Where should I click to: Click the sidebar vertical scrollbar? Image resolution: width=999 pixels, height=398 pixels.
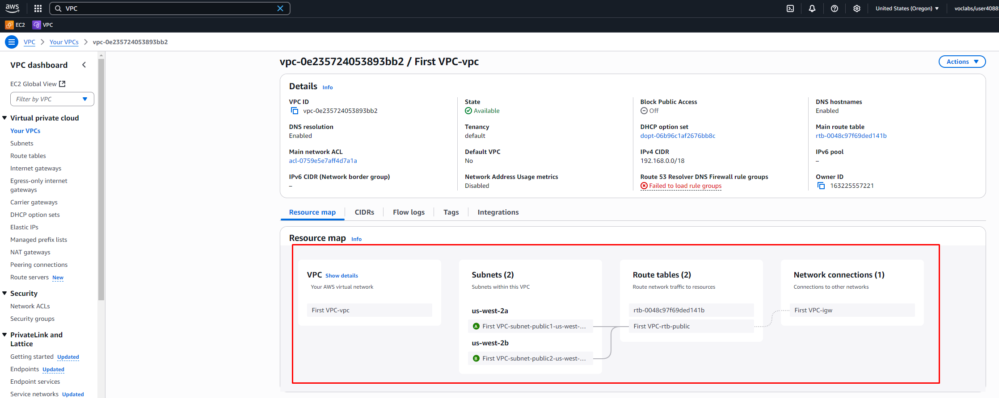(101, 178)
